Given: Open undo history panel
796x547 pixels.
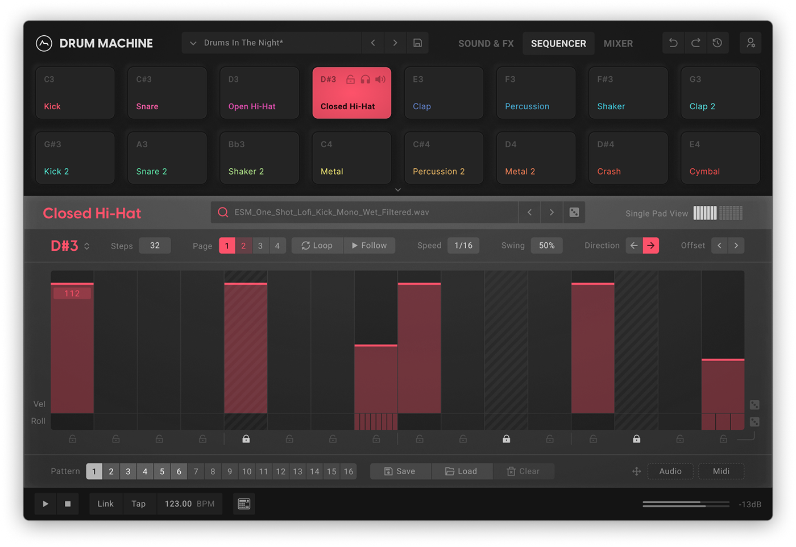Looking at the screenshot, I should pyautogui.click(x=717, y=43).
